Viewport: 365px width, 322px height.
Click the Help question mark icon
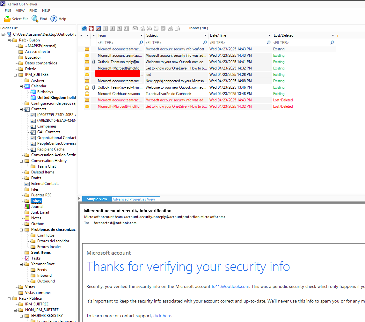[54, 19]
